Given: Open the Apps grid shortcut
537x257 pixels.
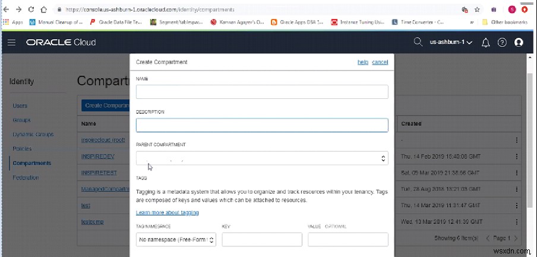Looking at the screenshot, I should pyautogui.click(x=12, y=22).
